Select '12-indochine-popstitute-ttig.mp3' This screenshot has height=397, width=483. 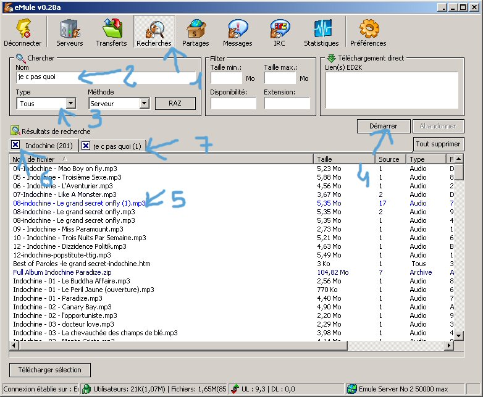coord(62,255)
